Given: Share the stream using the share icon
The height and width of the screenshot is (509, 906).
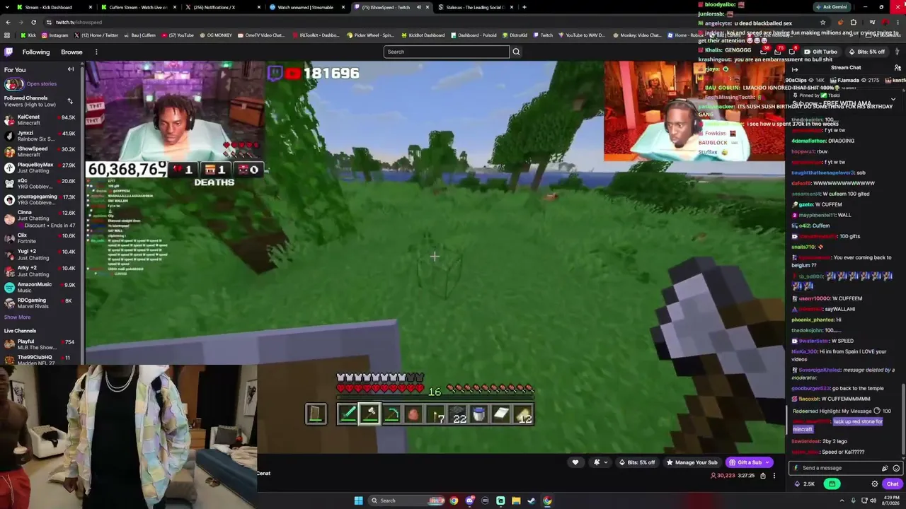Looking at the screenshot, I should coord(762,476).
